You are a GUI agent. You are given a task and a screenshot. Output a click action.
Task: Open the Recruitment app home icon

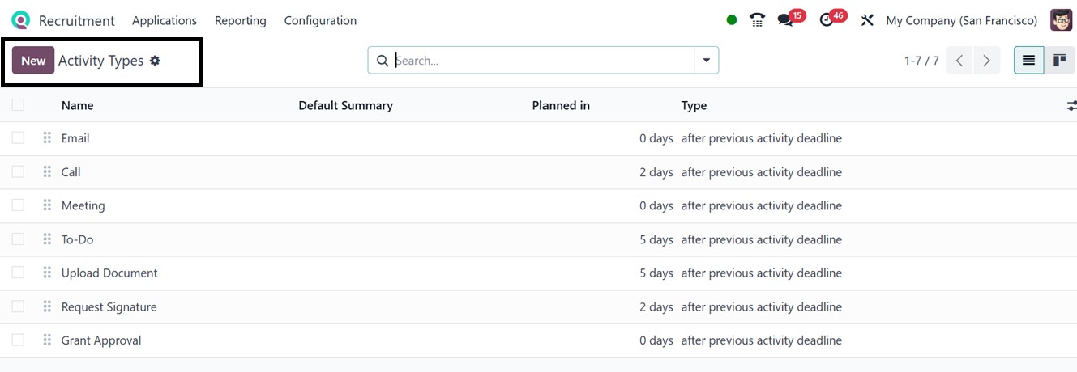(20, 20)
